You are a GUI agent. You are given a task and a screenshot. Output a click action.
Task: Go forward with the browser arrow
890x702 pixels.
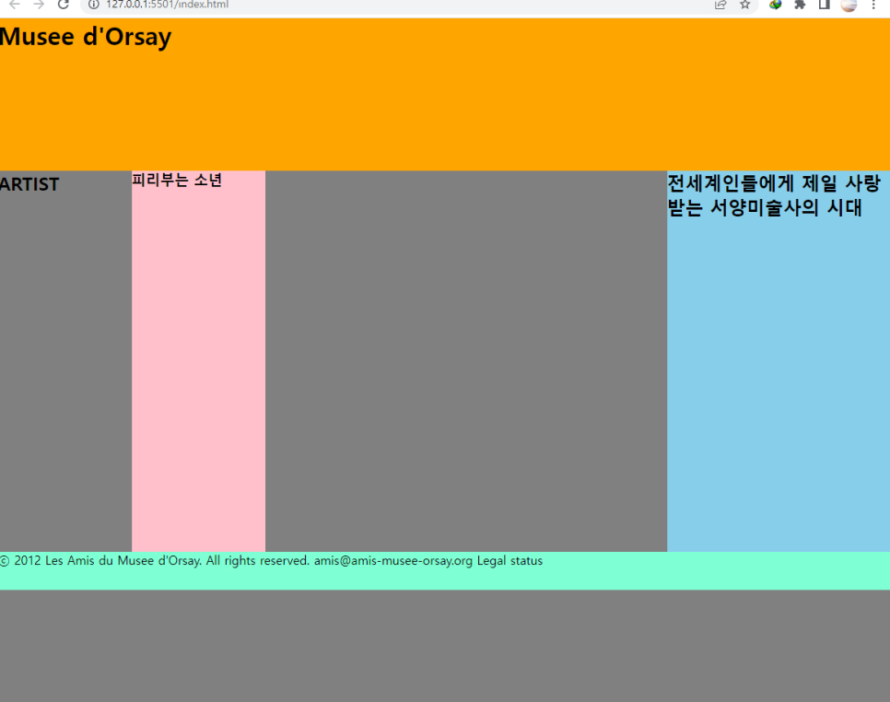(39, 5)
